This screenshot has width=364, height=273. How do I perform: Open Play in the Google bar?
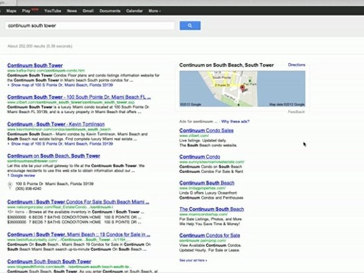pos(26,11)
